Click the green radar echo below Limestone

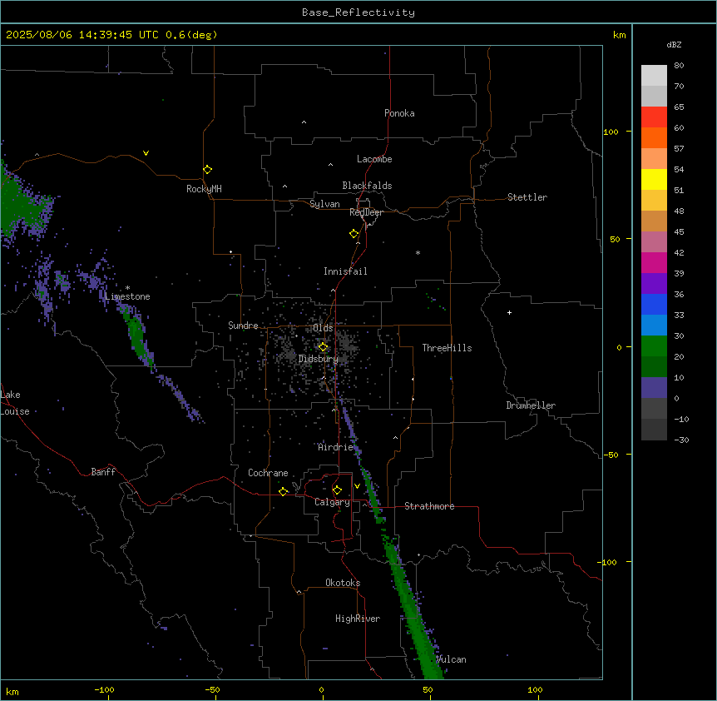pyautogui.click(x=136, y=336)
